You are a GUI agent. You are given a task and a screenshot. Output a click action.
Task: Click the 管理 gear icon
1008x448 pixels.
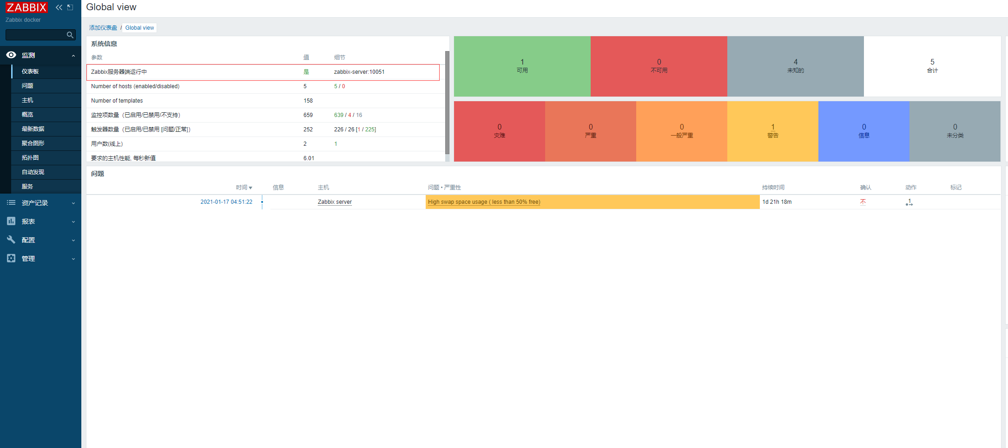pyautogui.click(x=11, y=258)
